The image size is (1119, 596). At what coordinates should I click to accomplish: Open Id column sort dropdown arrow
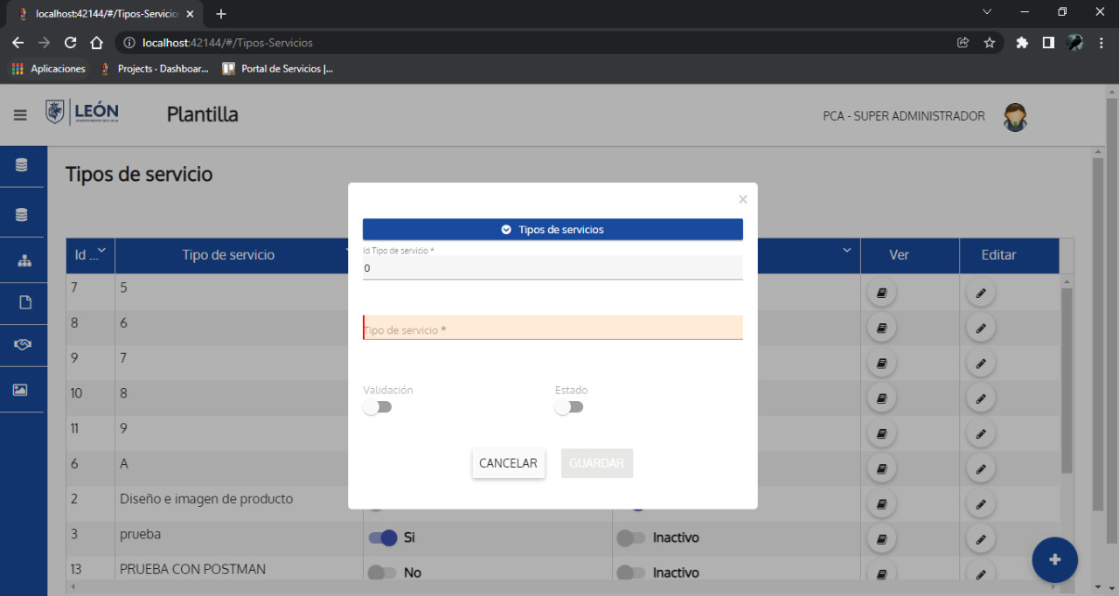101,250
